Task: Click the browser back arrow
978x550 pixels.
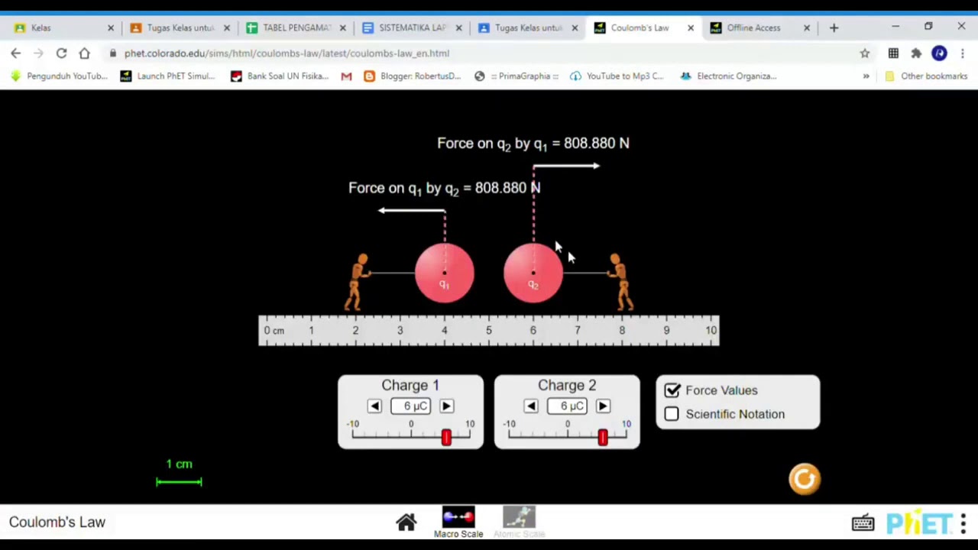Action: click(x=16, y=53)
